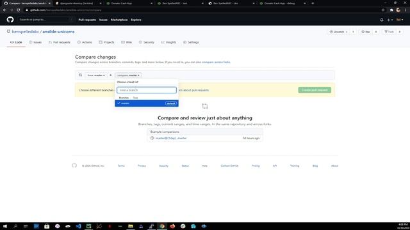Click the 'Create pull request' button

click(315, 90)
